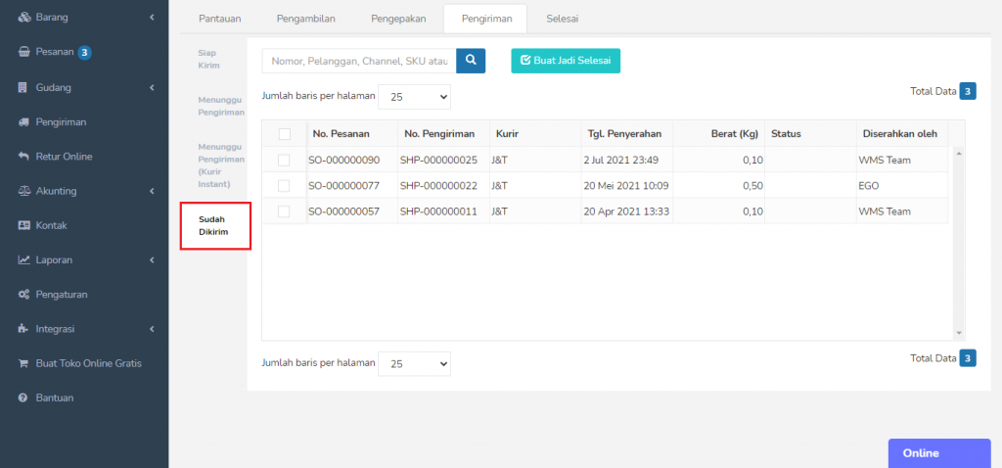Viewport: 1002px width, 468px height.
Task: Select the Sudah Dikirim sub-tab
Action: 215,226
